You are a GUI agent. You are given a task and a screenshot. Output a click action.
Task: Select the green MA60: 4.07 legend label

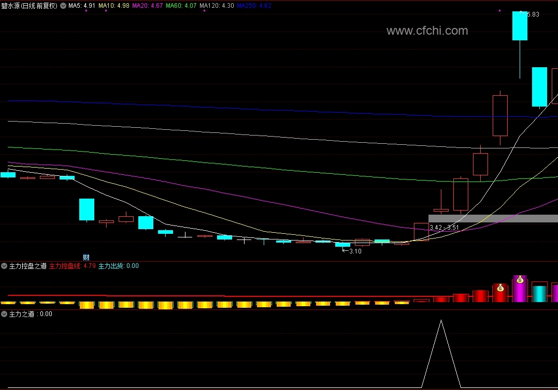coord(181,6)
